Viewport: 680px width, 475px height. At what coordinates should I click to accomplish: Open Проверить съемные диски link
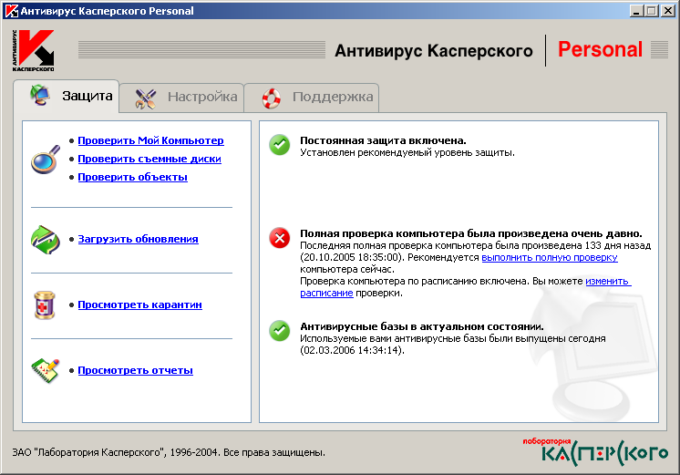point(149,159)
